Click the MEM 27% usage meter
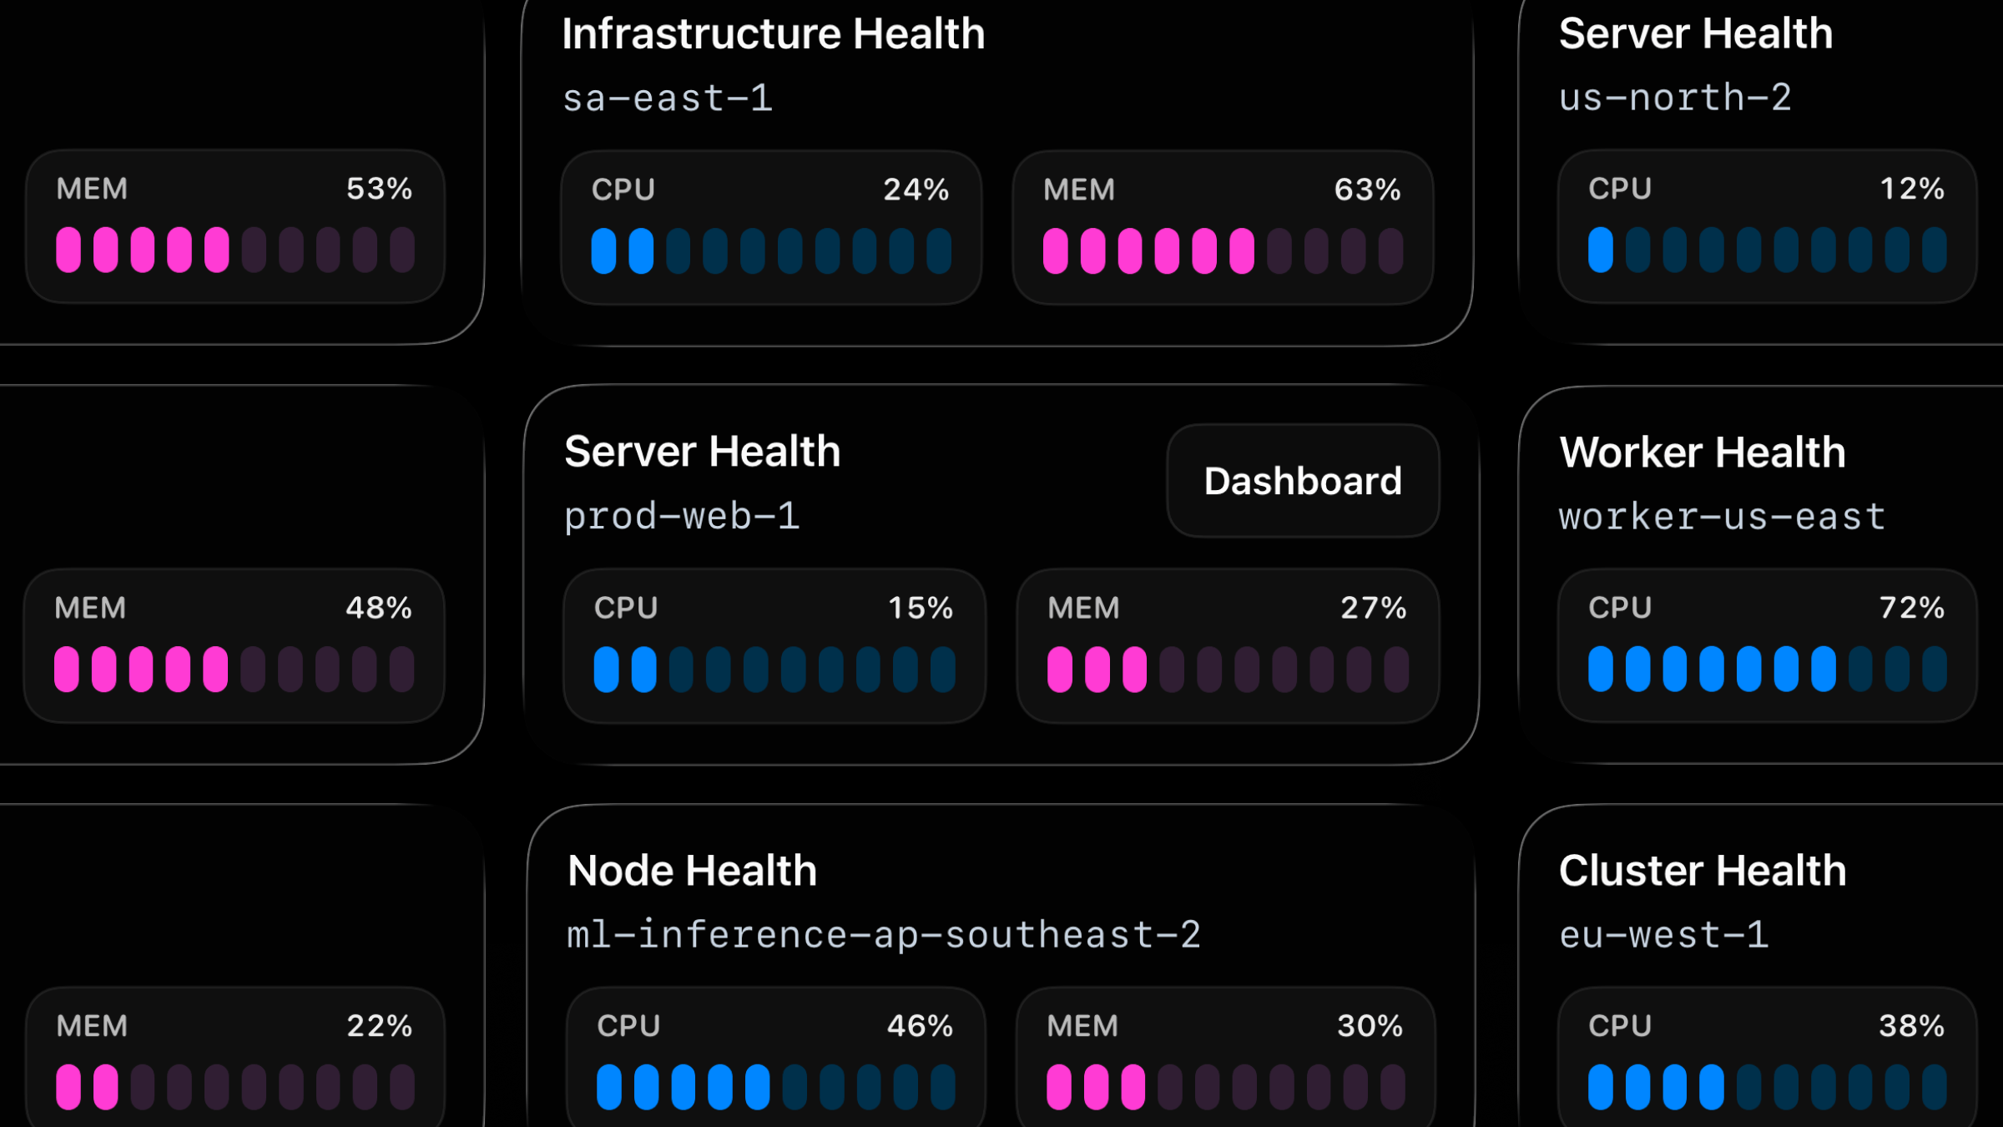Image resolution: width=2003 pixels, height=1127 pixels. tap(1227, 645)
